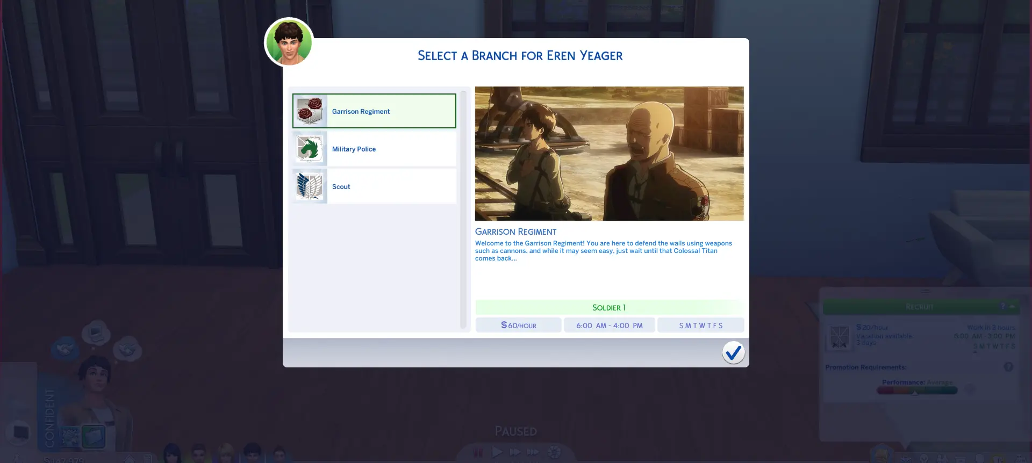
Task: Collapse the Recruit career panel arrow
Action: (x=1012, y=307)
